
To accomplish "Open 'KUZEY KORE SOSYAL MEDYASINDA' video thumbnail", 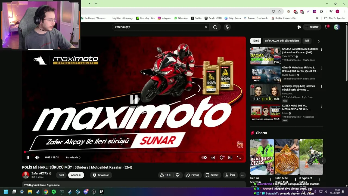I will 265,113.
